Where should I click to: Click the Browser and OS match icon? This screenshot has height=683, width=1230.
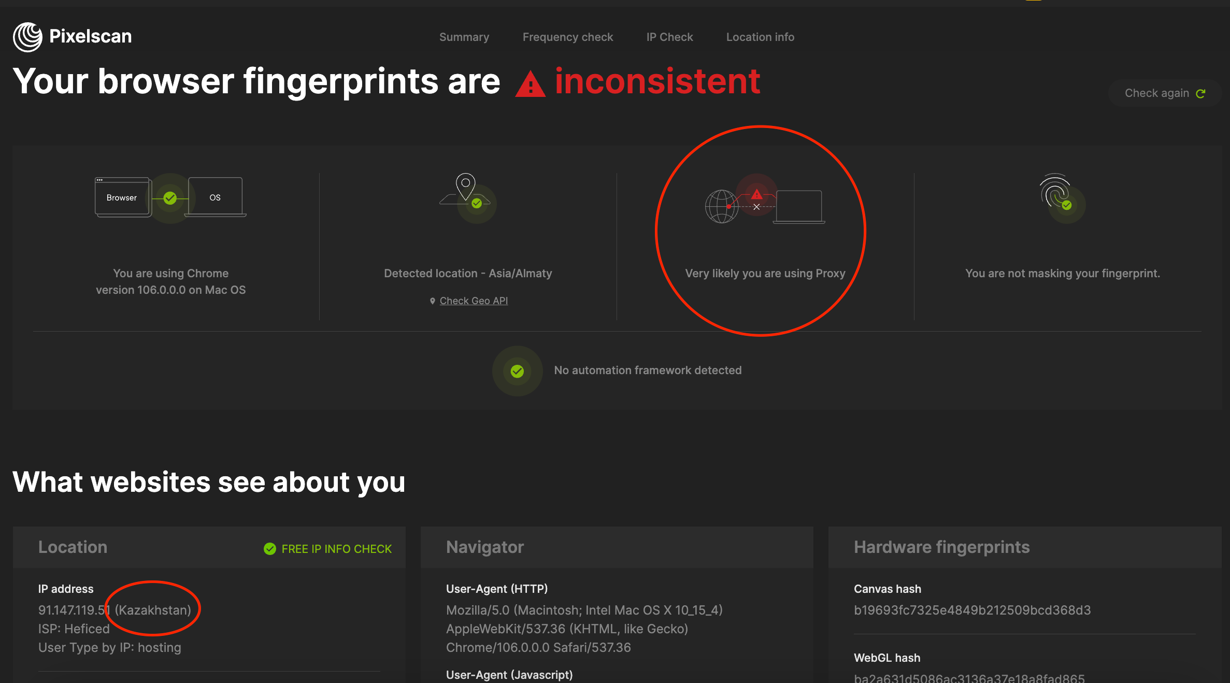click(170, 198)
